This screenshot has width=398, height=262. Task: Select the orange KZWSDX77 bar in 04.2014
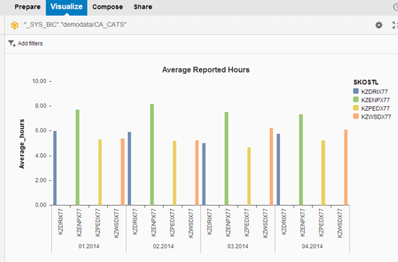346,167
